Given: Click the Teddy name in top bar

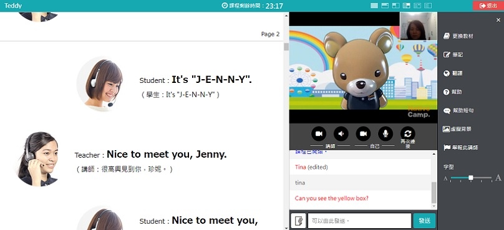Looking at the screenshot, I should (x=13, y=6).
